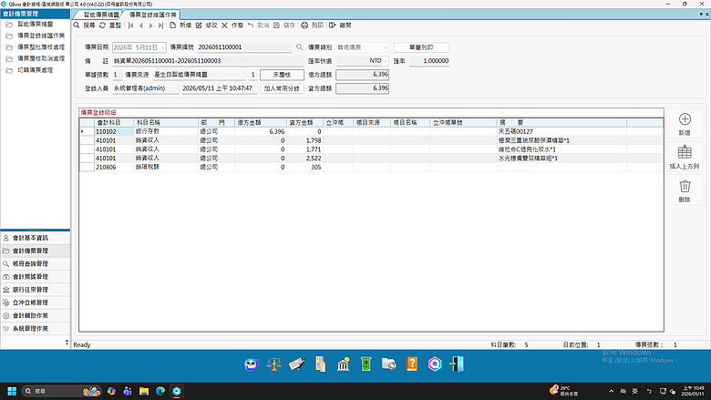Click the 搜尋 magnifier toolbar icon
The height and width of the screenshot is (400, 711).
[77, 26]
